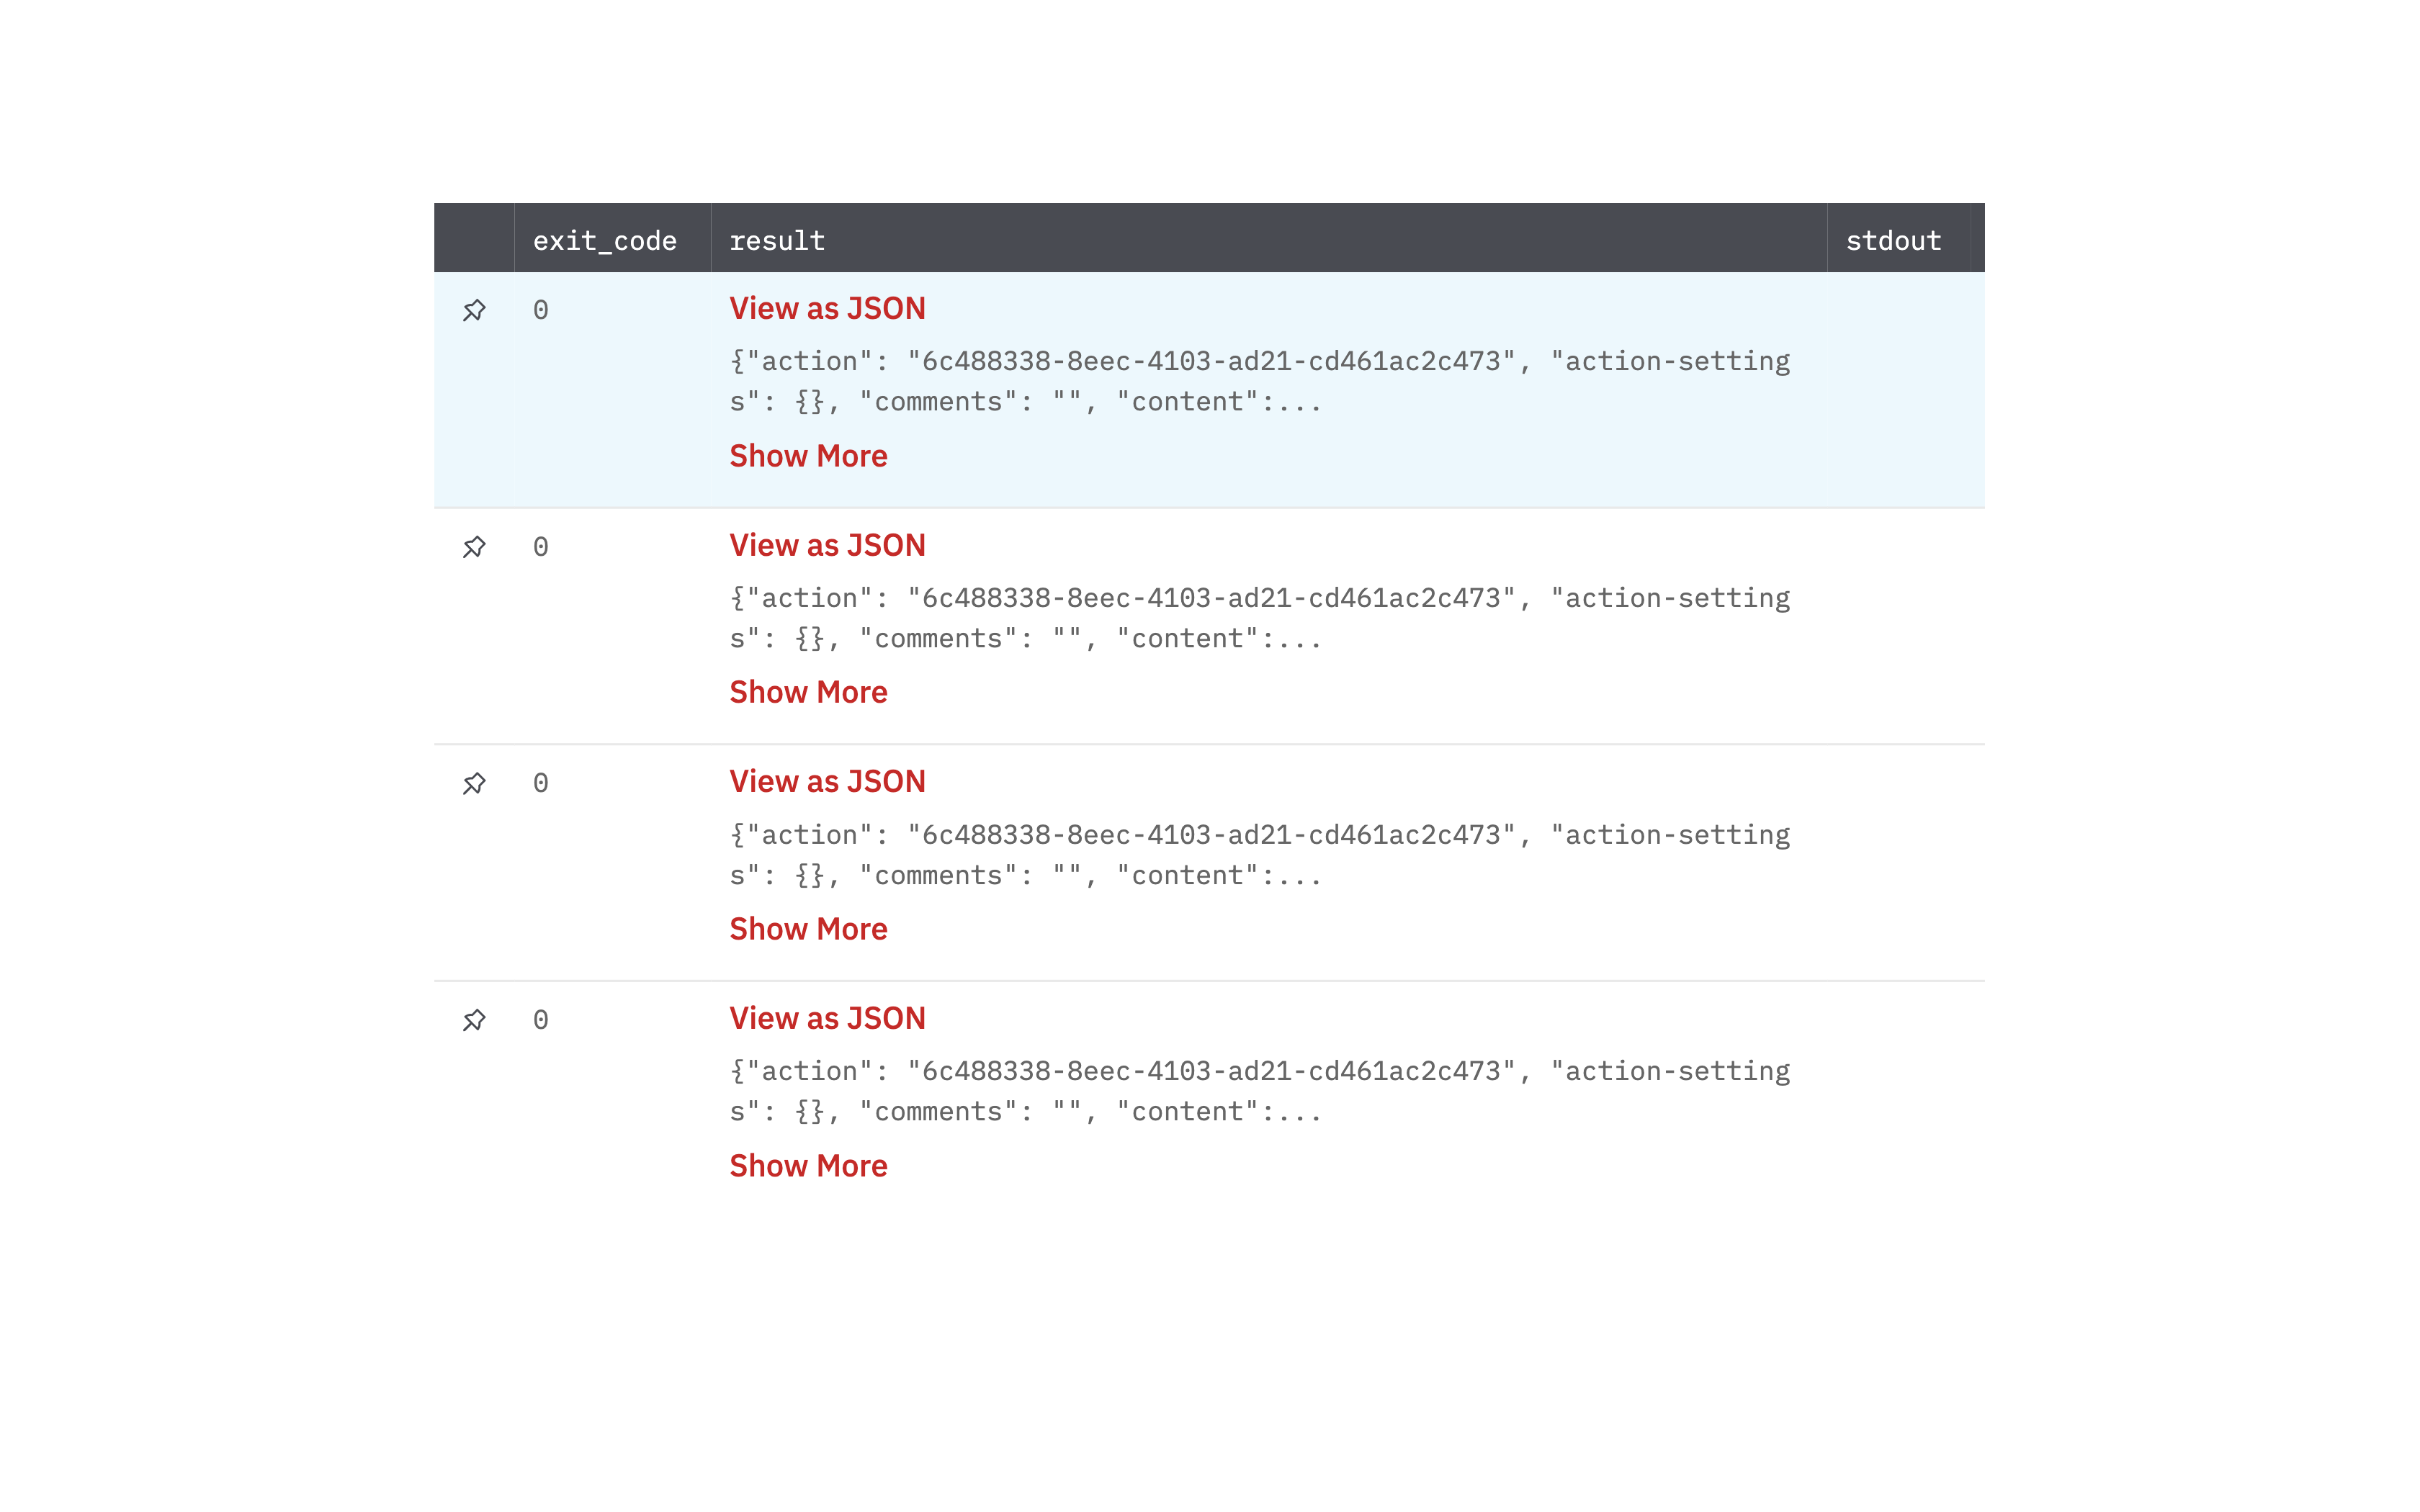Pin the fourth result row
The width and height of the screenshot is (2420, 1512).
tap(474, 1020)
